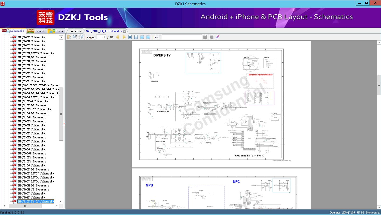
Task: Open SM-J320N Schematic
Action: click(31, 65)
